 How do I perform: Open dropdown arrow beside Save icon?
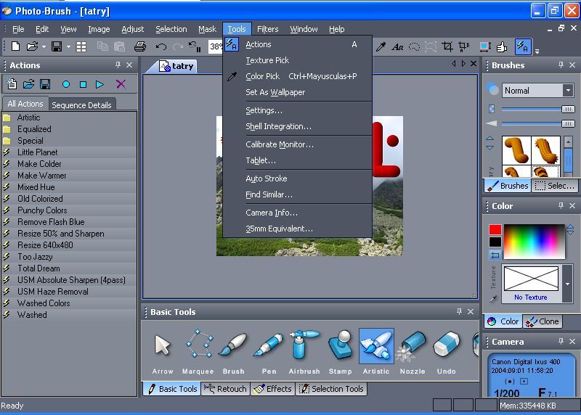tap(68, 46)
